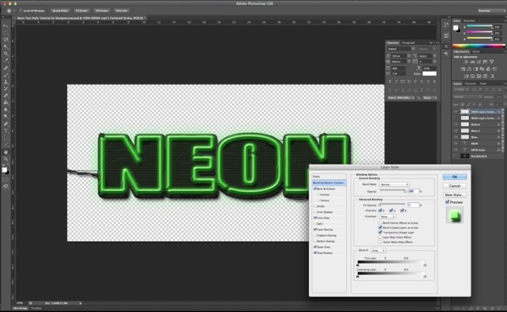This screenshot has height=312, width=507.
Task: Toggle the Drop Shadow checkbox
Action: 315,253
